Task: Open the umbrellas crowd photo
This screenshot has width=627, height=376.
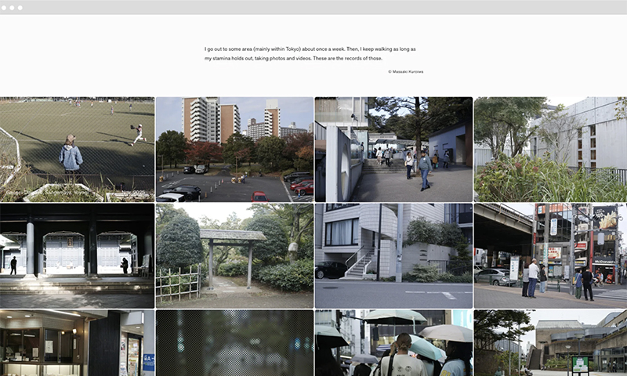Action: click(394, 343)
